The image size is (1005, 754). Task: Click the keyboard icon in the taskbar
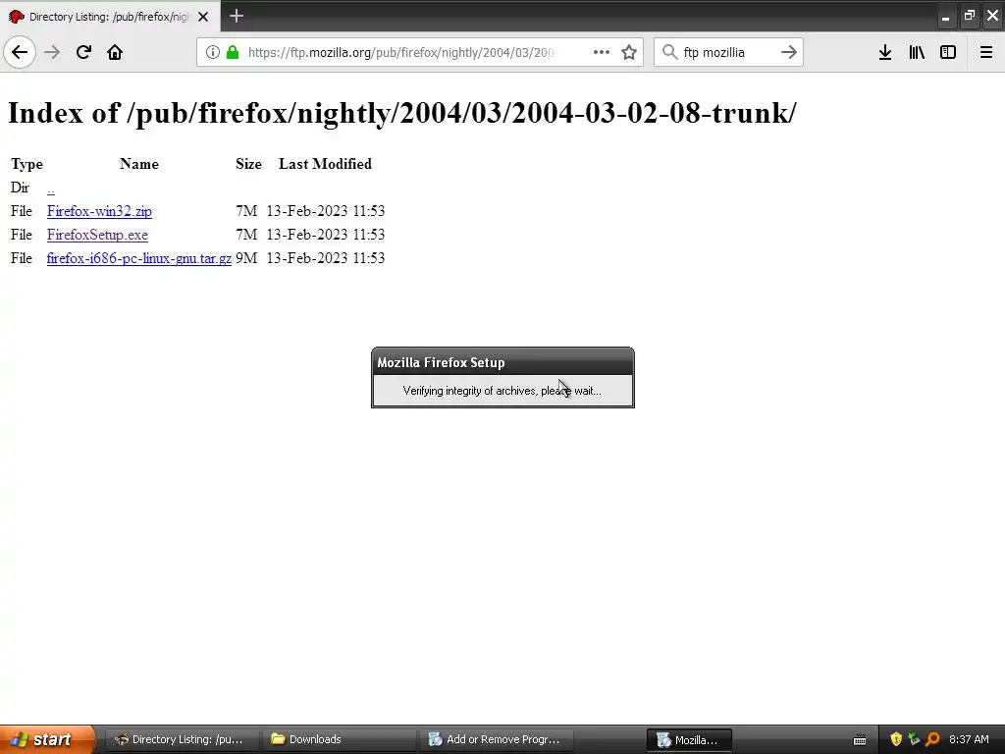click(x=860, y=740)
